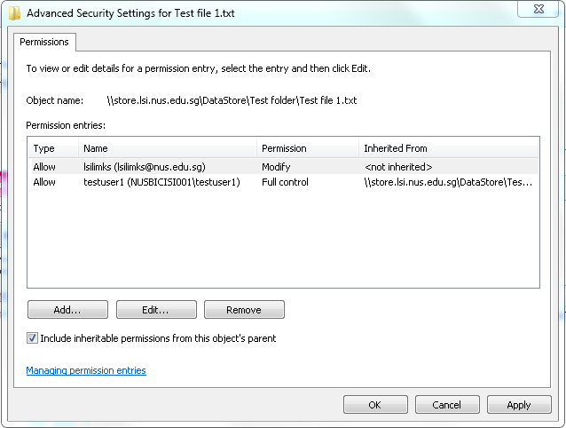
Task: Select the testuser1 Full control entry
Action: coord(285,182)
